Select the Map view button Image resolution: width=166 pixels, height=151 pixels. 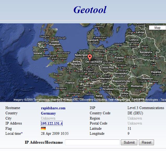(157, 28)
